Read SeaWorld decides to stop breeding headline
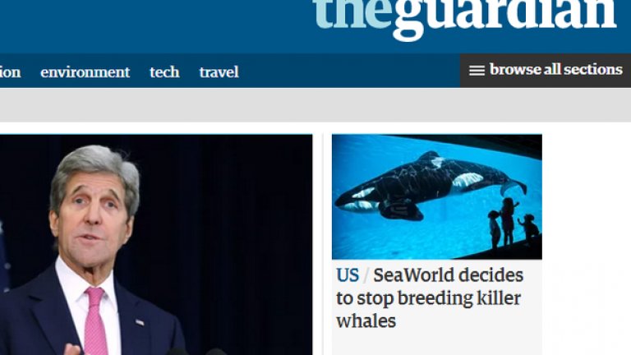Image resolution: width=631 pixels, height=355 pixels. point(430,298)
